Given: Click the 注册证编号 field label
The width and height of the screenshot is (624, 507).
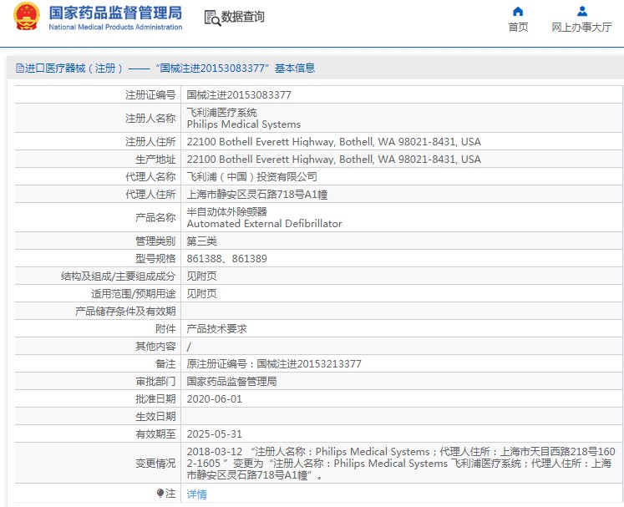Looking at the screenshot, I should click(150, 94).
